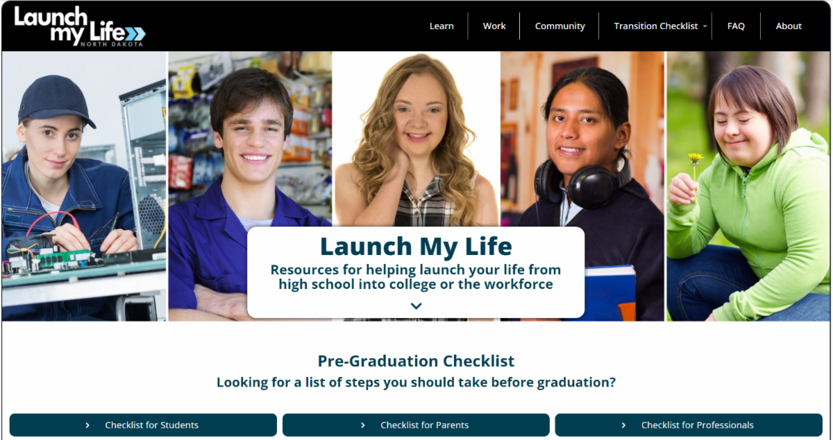Open Checklist for Parents button
833x440 pixels.
click(416, 425)
